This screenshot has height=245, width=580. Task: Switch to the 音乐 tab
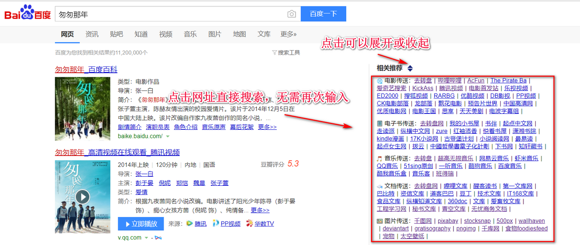point(190,34)
